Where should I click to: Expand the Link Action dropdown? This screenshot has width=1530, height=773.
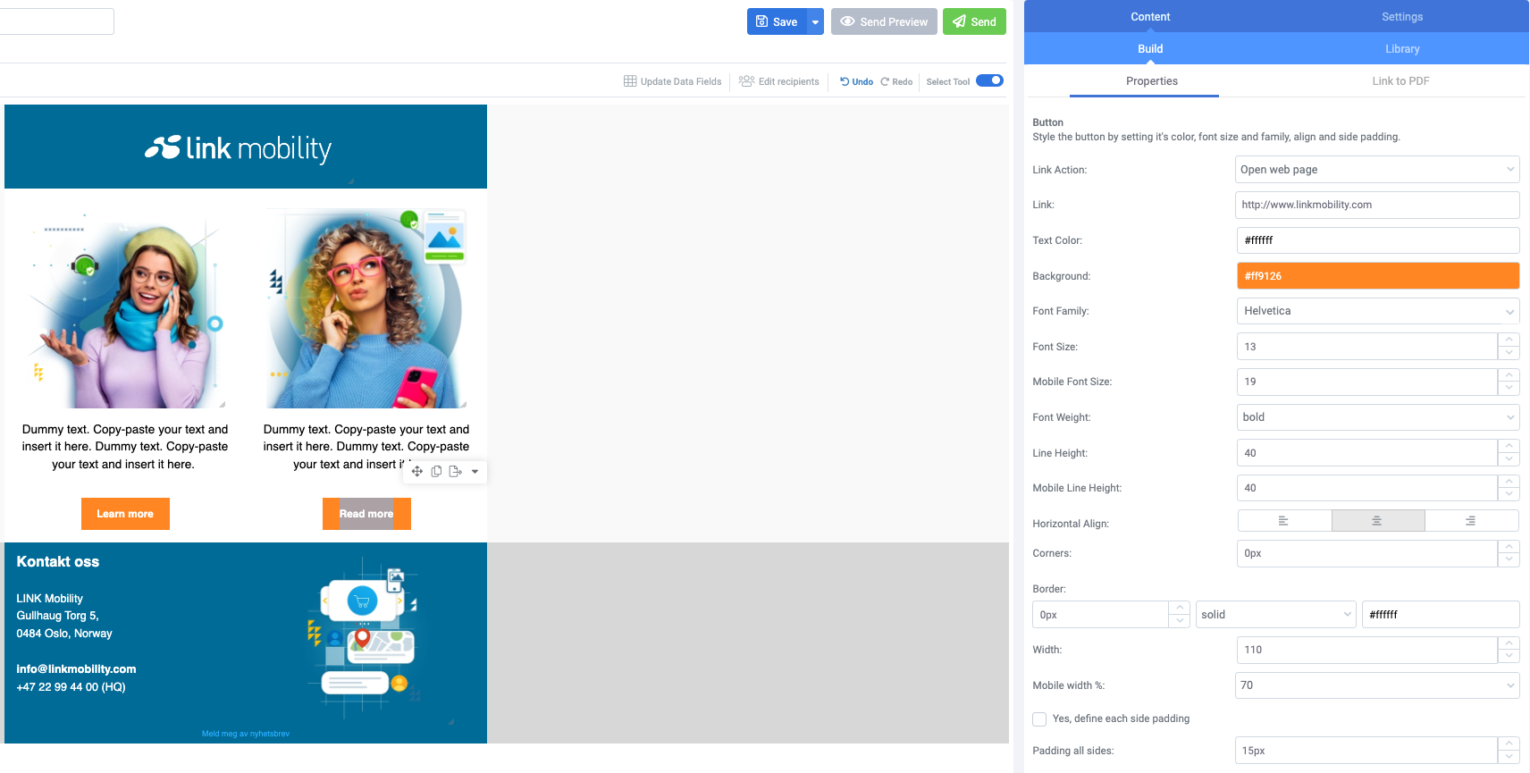1377,170
